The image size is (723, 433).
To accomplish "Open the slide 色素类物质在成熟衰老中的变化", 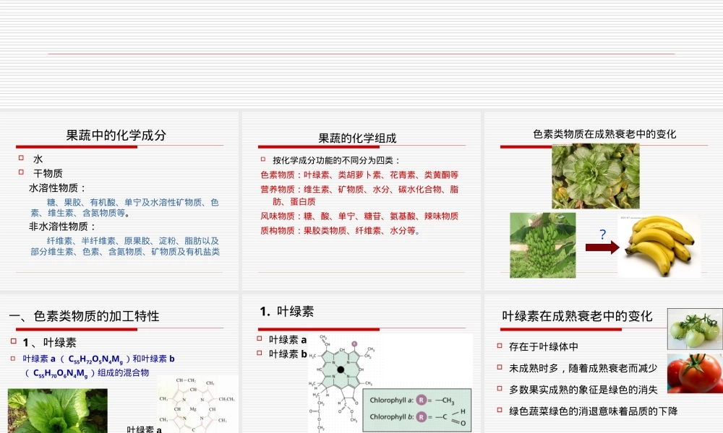I will click(x=604, y=201).
